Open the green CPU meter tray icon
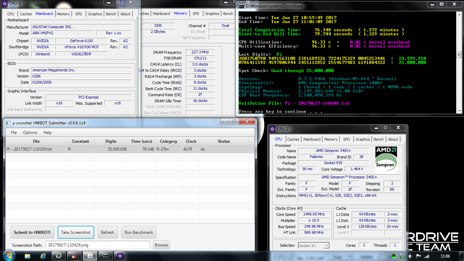This screenshot has width=464, height=261. [x=394, y=256]
